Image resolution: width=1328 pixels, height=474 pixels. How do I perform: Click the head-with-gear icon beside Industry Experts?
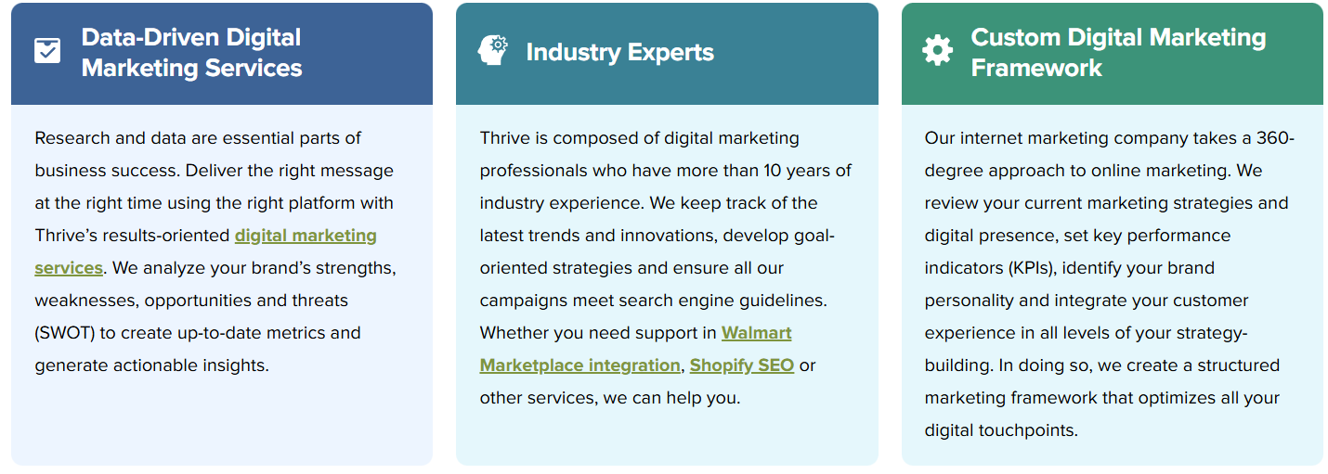492,51
